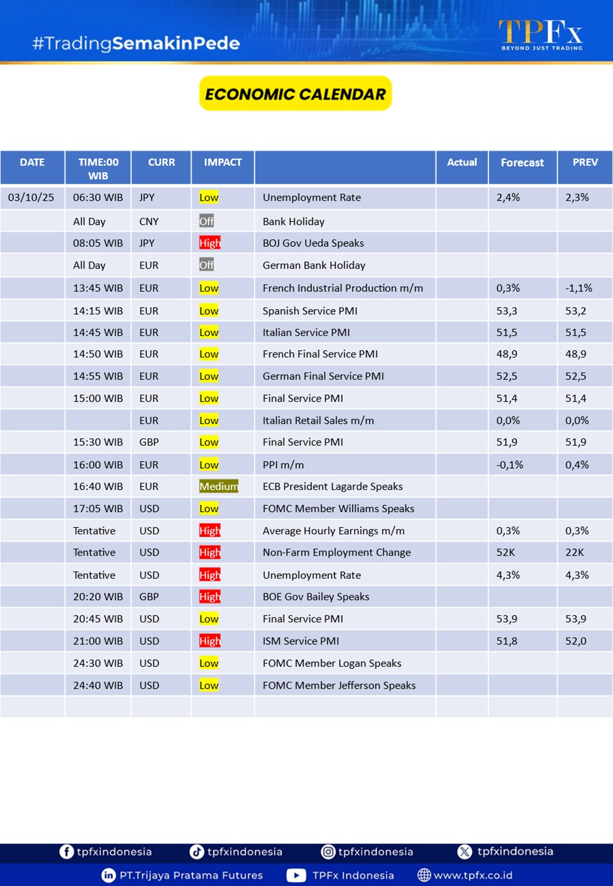Viewport: 613px width, 886px height.
Task: Select the ISM Service PMI event
Action: [x=301, y=641]
